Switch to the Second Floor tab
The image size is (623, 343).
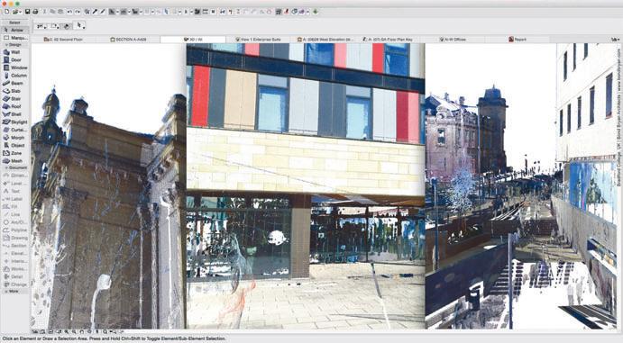(64, 40)
